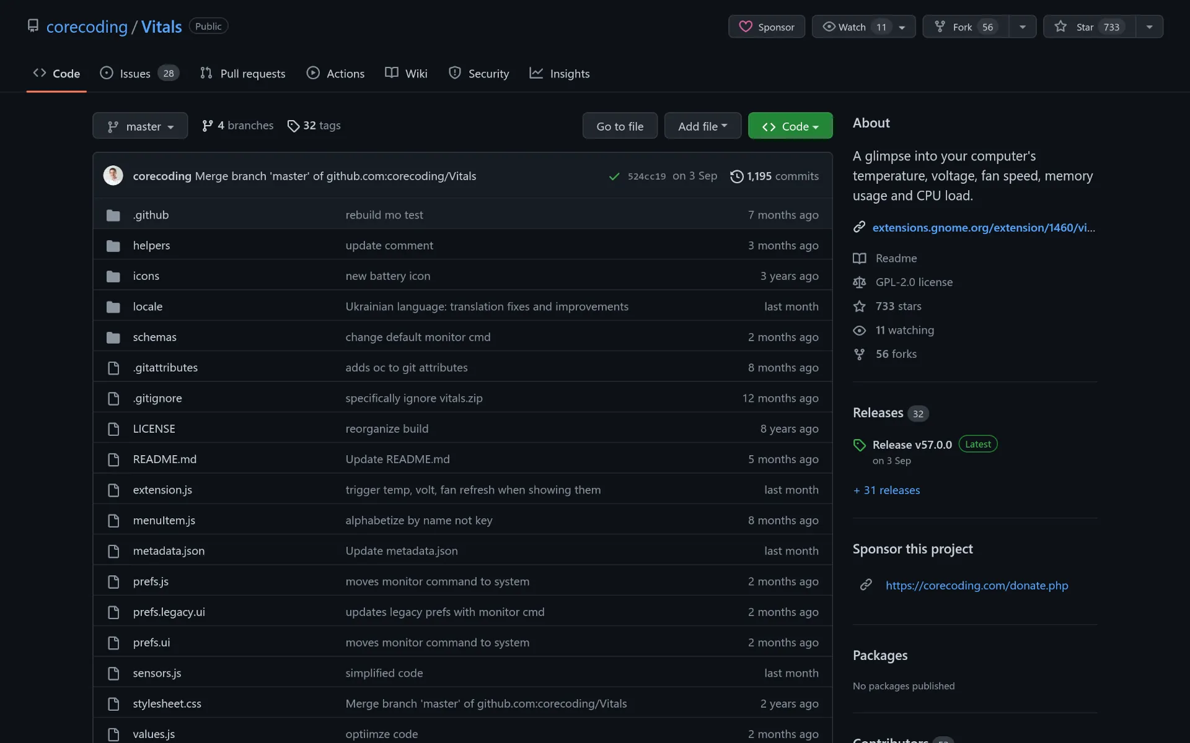Click the green commit status checkmark

point(614,176)
